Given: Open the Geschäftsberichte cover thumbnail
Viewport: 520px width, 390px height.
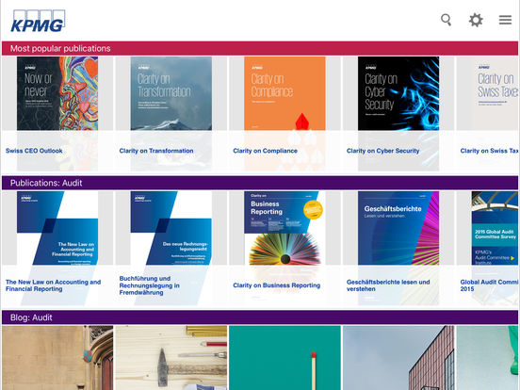Looking at the screenshot, I should [398, 228].
